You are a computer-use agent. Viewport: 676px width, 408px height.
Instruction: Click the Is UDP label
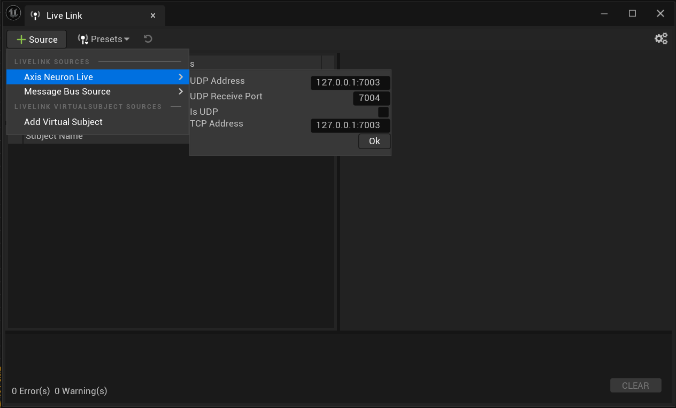[204, 112]
